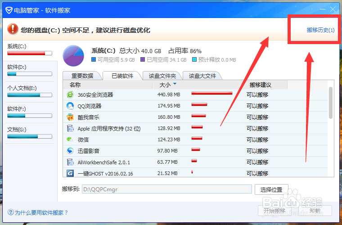
Task: Select the 软件(F:) drive
Action: 30,112
